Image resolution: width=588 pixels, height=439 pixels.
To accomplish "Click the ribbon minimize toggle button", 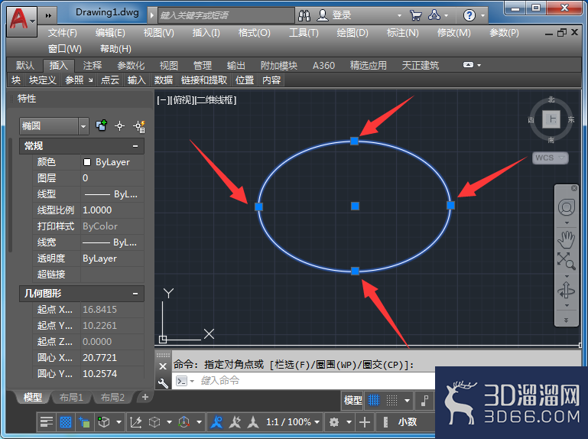I will (x=468, y=65).
